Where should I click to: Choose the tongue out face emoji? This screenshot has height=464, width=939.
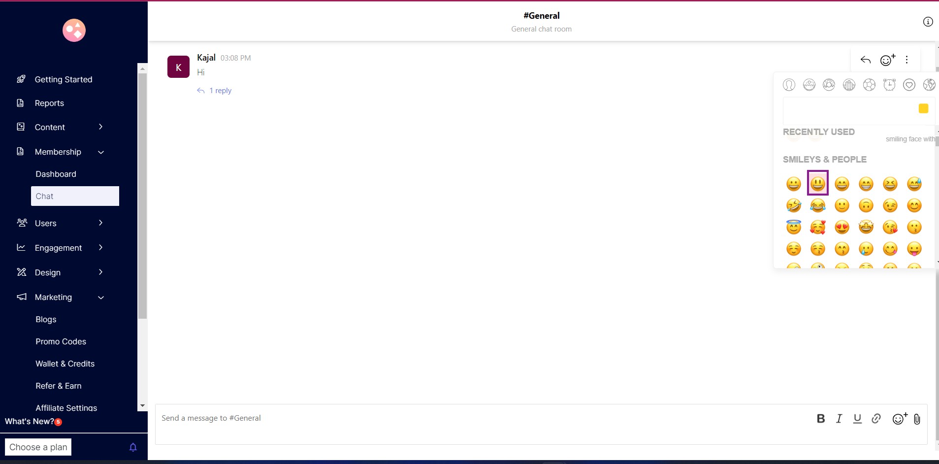pyautogui.click(x=914, y=249)
